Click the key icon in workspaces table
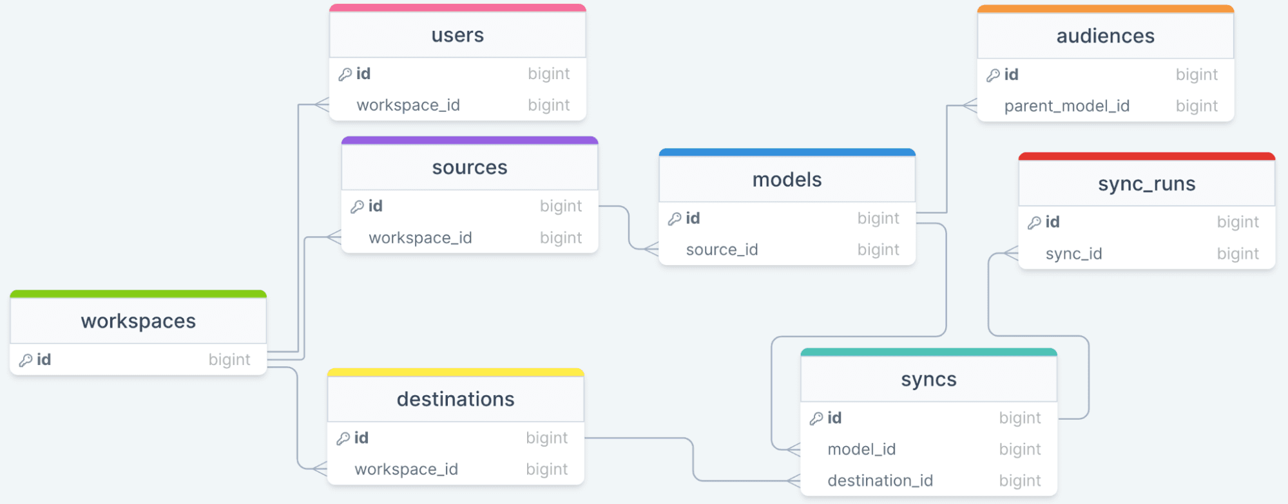Image resolution: width=1288 pixels, height=504 pixels. click(26, 360)
